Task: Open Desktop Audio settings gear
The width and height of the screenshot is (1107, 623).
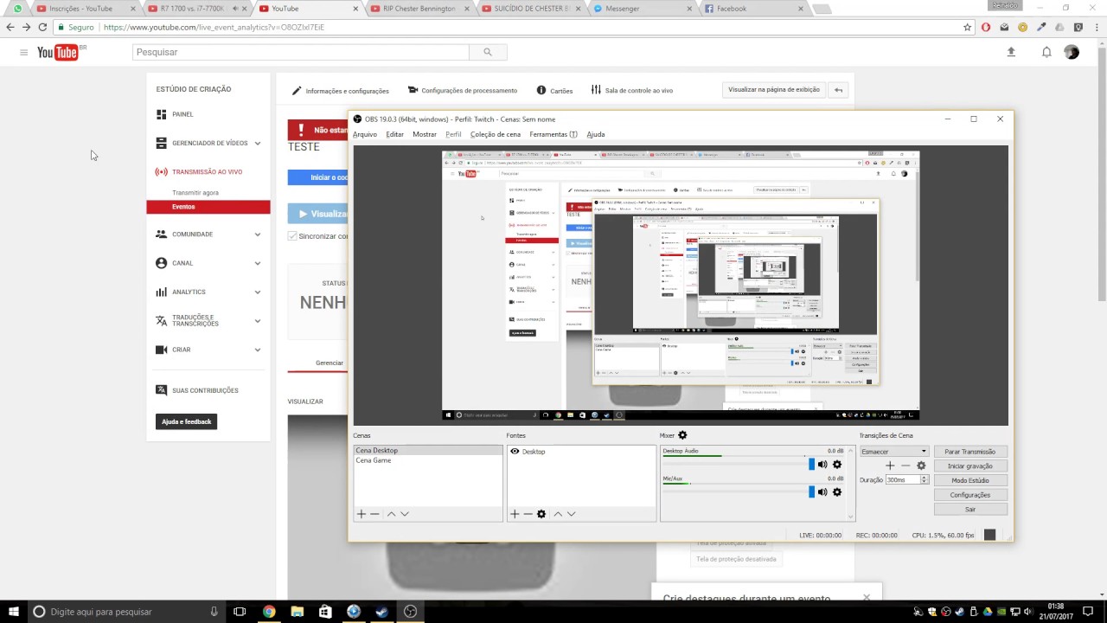Action: (837, 465)
